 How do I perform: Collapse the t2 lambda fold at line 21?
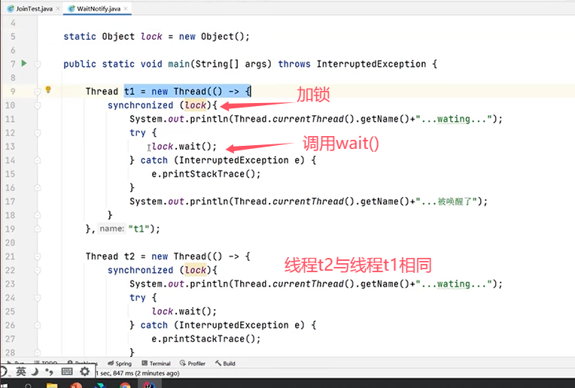coord(38,256)
